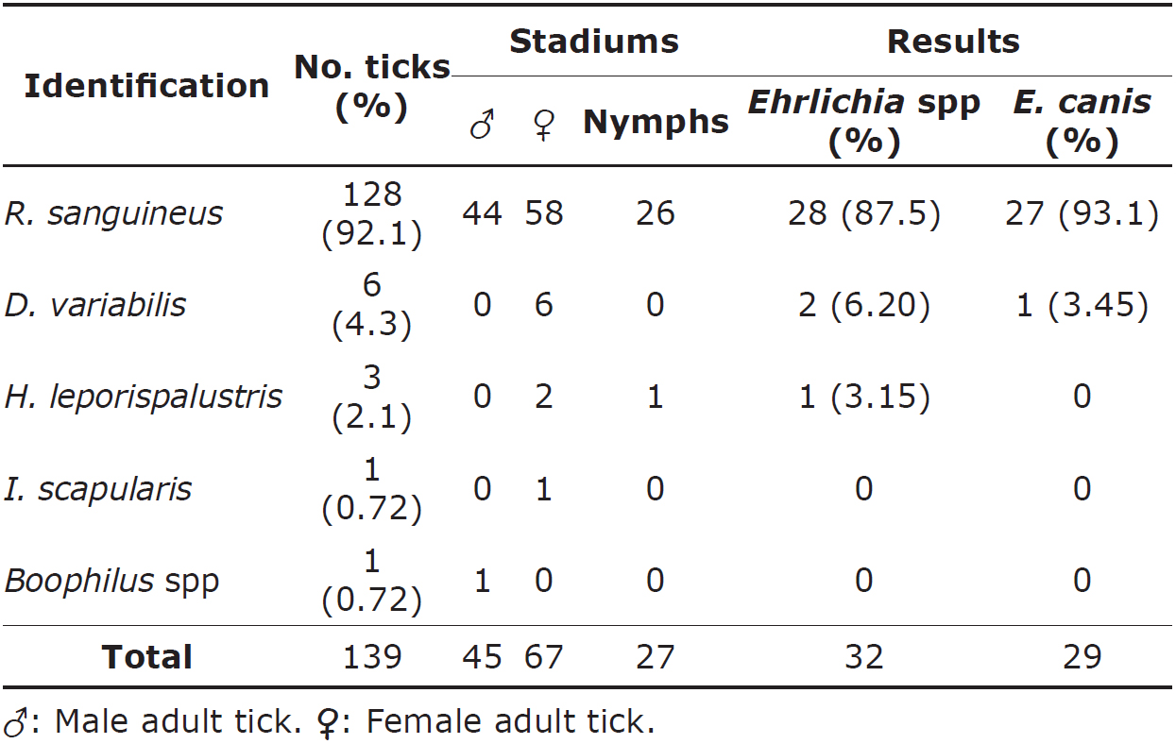This screenshot has width=1176, height=744.
Task: Click the D. variabilis row label
Action: coord(95,305)
